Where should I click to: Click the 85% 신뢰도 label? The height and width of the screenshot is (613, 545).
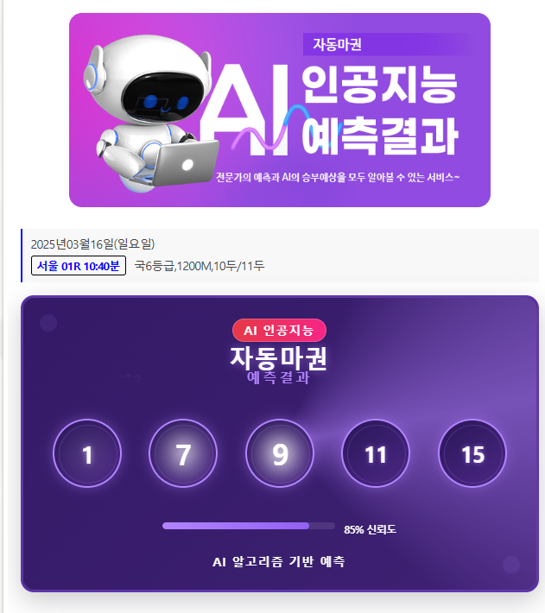coord(370,530)
